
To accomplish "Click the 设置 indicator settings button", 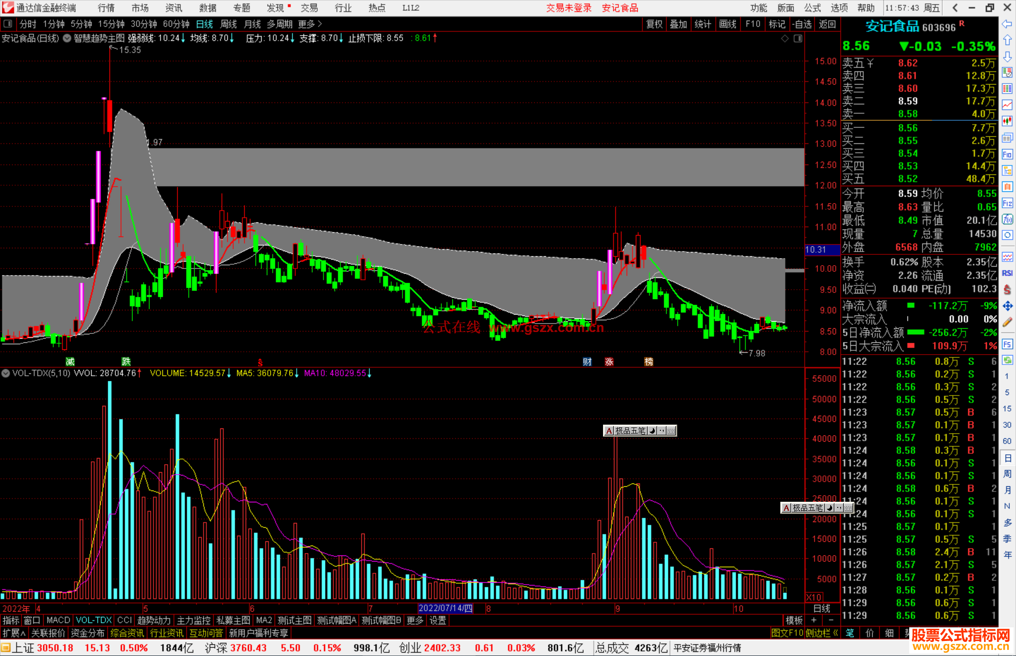I will pyautogui.click(x=437, y=620).
